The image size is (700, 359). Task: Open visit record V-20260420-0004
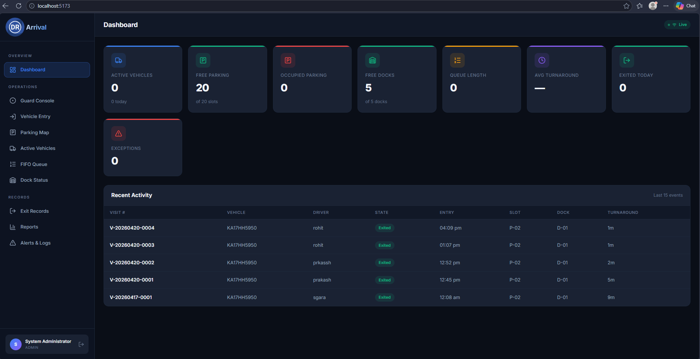coord(132,228)
